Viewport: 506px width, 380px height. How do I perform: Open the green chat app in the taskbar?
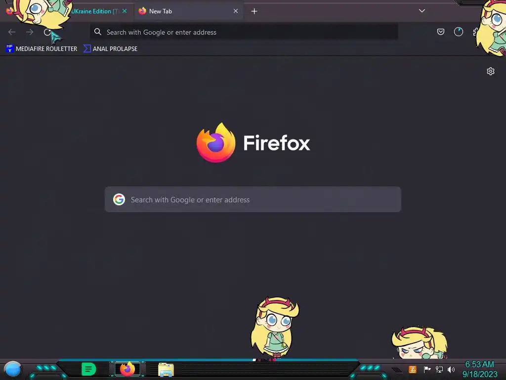point(89,369)
